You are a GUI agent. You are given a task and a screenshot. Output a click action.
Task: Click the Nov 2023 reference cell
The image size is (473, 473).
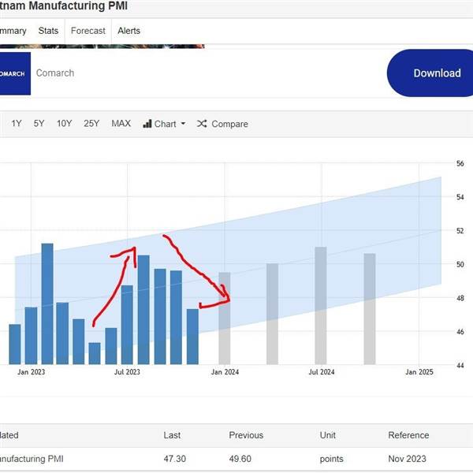pyautogui.click(x=407, y=459)
